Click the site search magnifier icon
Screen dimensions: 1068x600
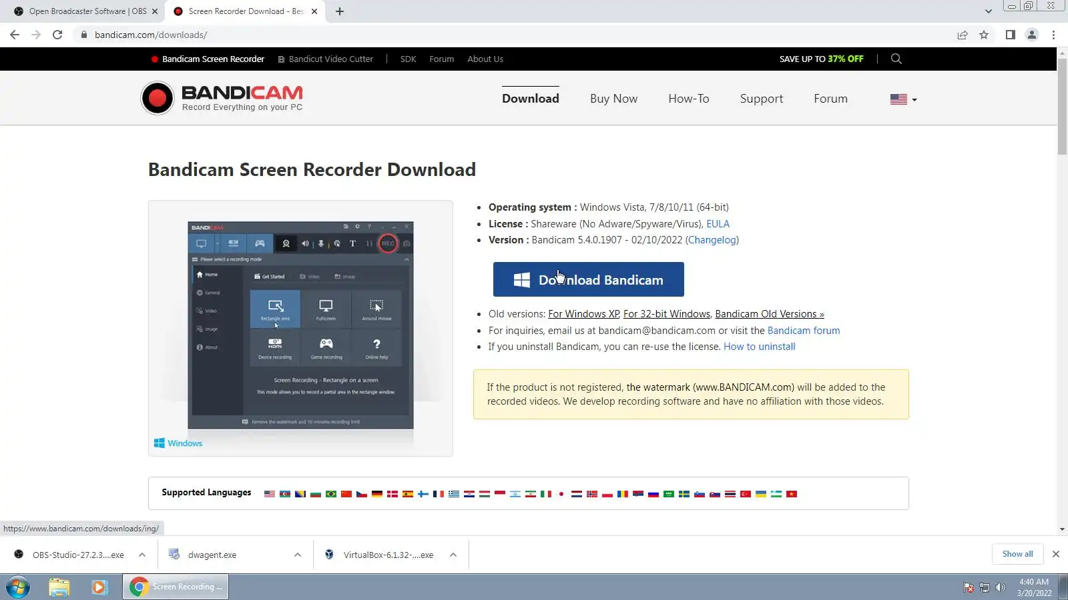pos(896,59)
